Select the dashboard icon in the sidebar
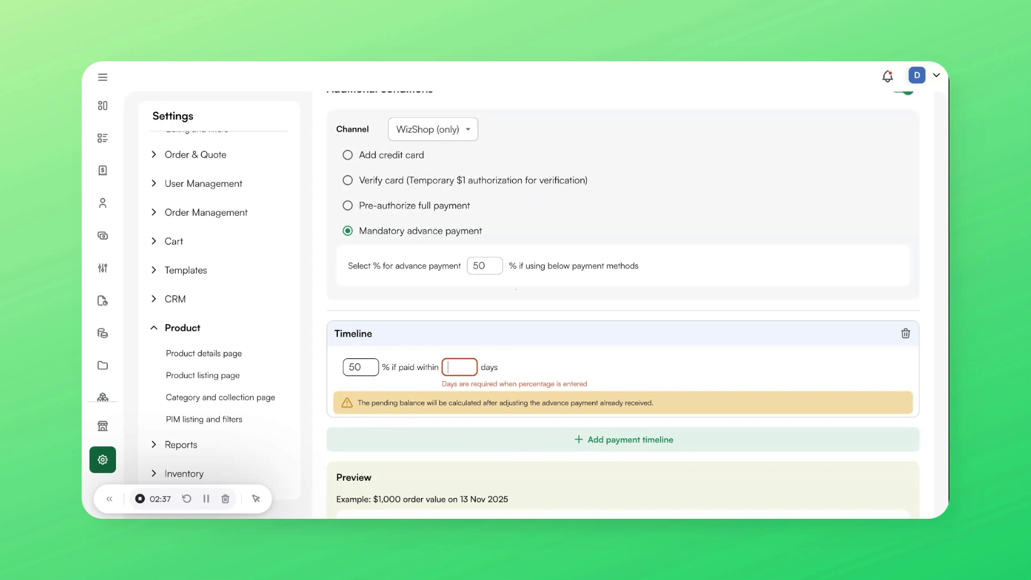The height and width of the screenshot is (580, 1031). click(x=103, y=106)
